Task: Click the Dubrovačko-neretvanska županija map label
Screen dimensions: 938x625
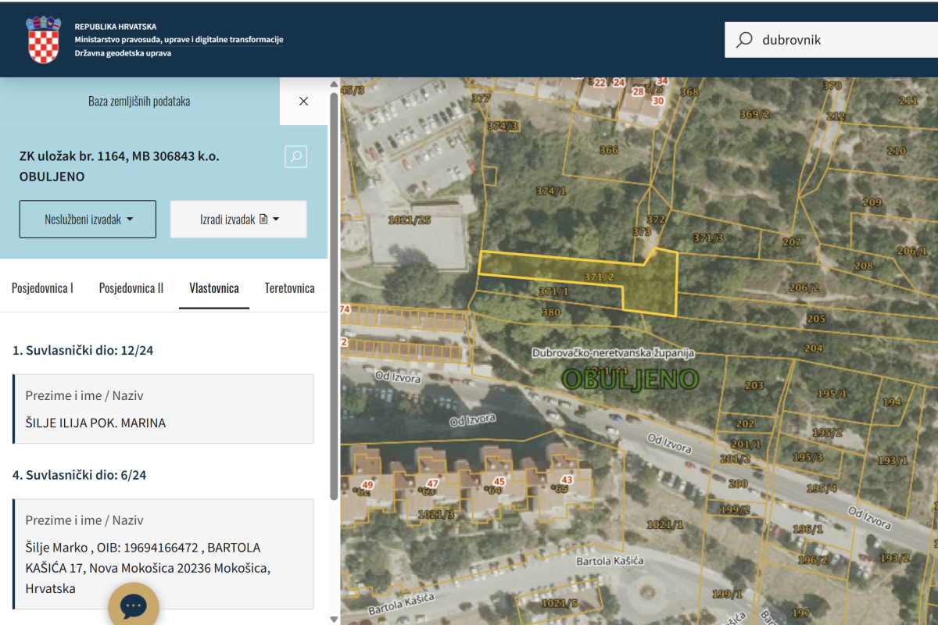Action: (x=614, y=353)
